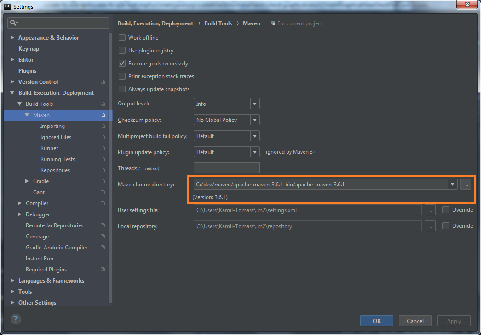Click the 'For current project' icon in the header
Image resolution: width=482 pixels, height=335 pixels.
pyautogui.click(x=273, y=23)
